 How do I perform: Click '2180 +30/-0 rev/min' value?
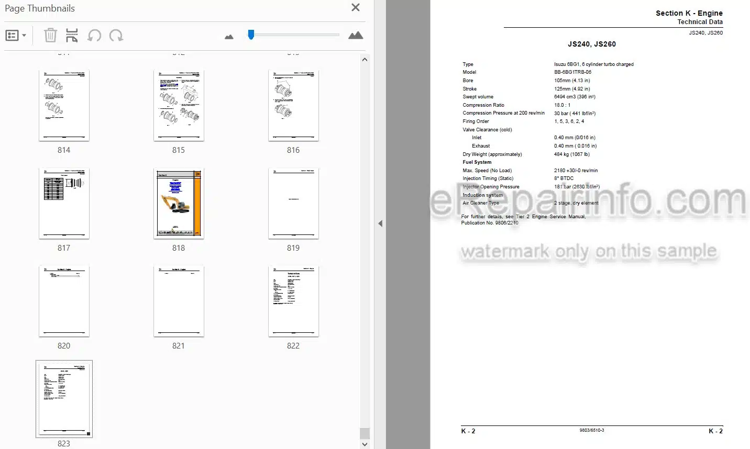(576, 171)
